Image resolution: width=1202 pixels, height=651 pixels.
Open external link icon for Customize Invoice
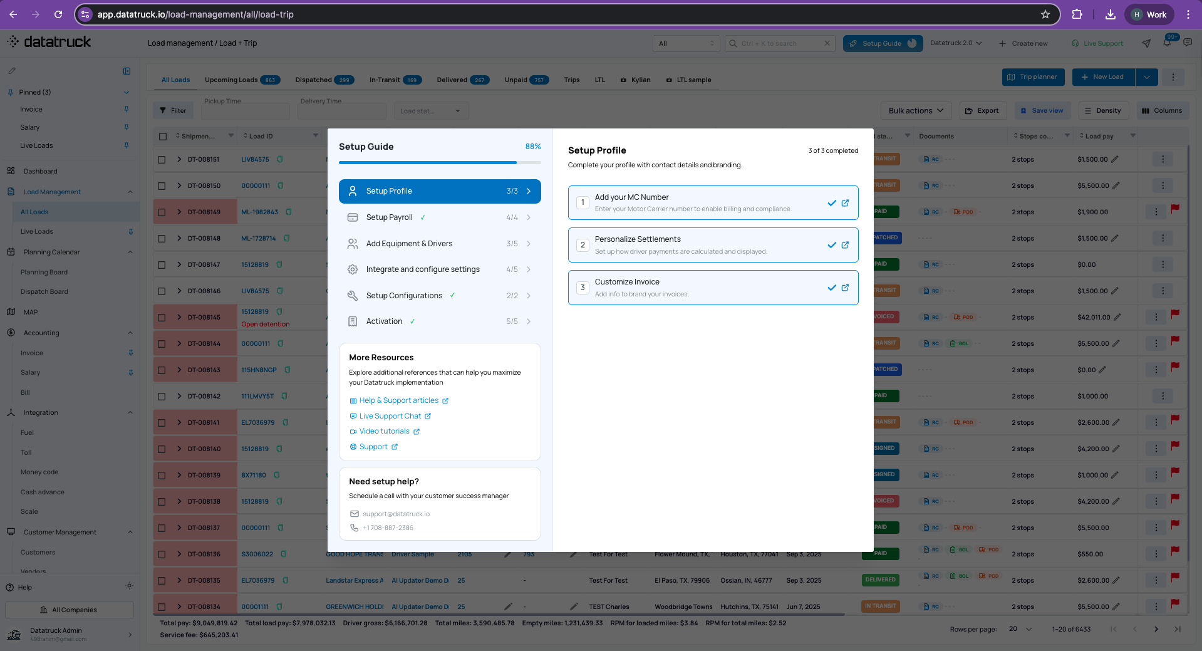pos(845,288)
